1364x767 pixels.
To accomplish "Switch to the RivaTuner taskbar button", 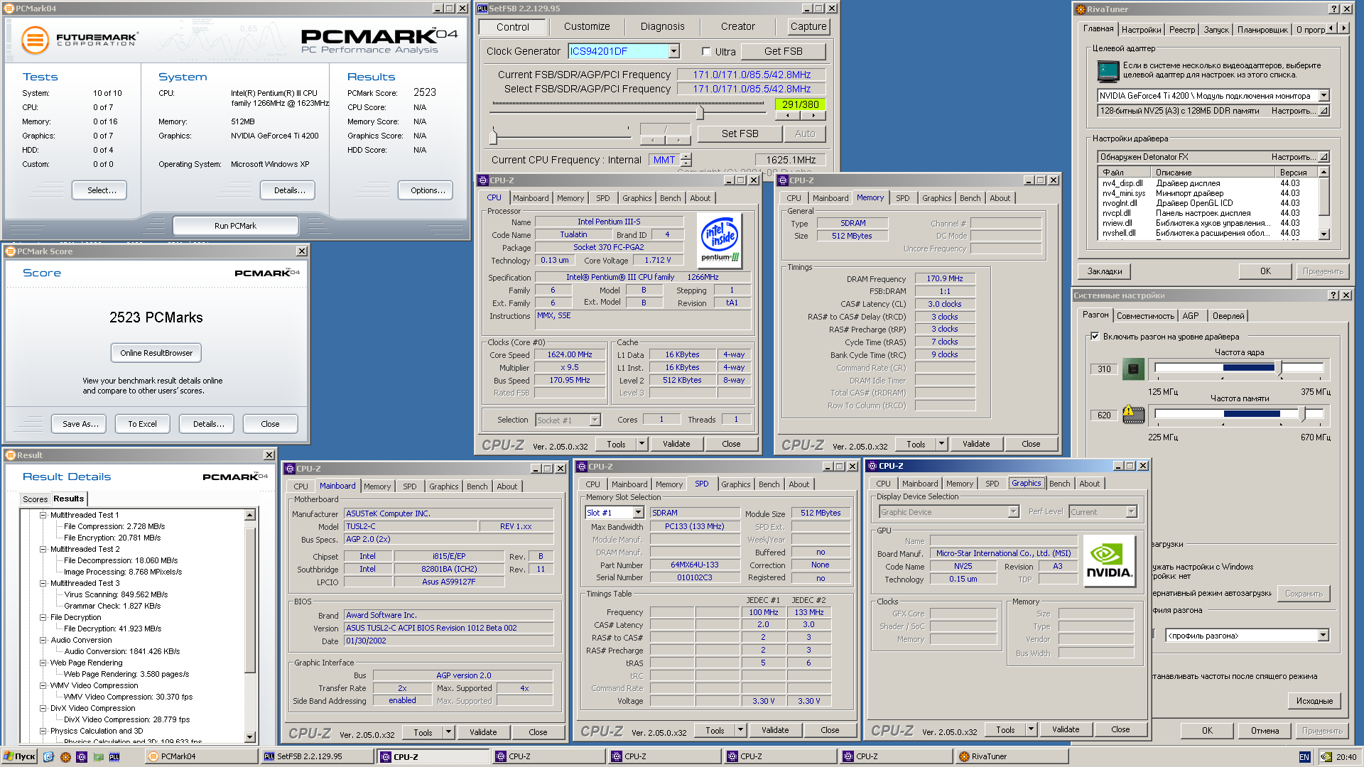I will [1012, 756].
